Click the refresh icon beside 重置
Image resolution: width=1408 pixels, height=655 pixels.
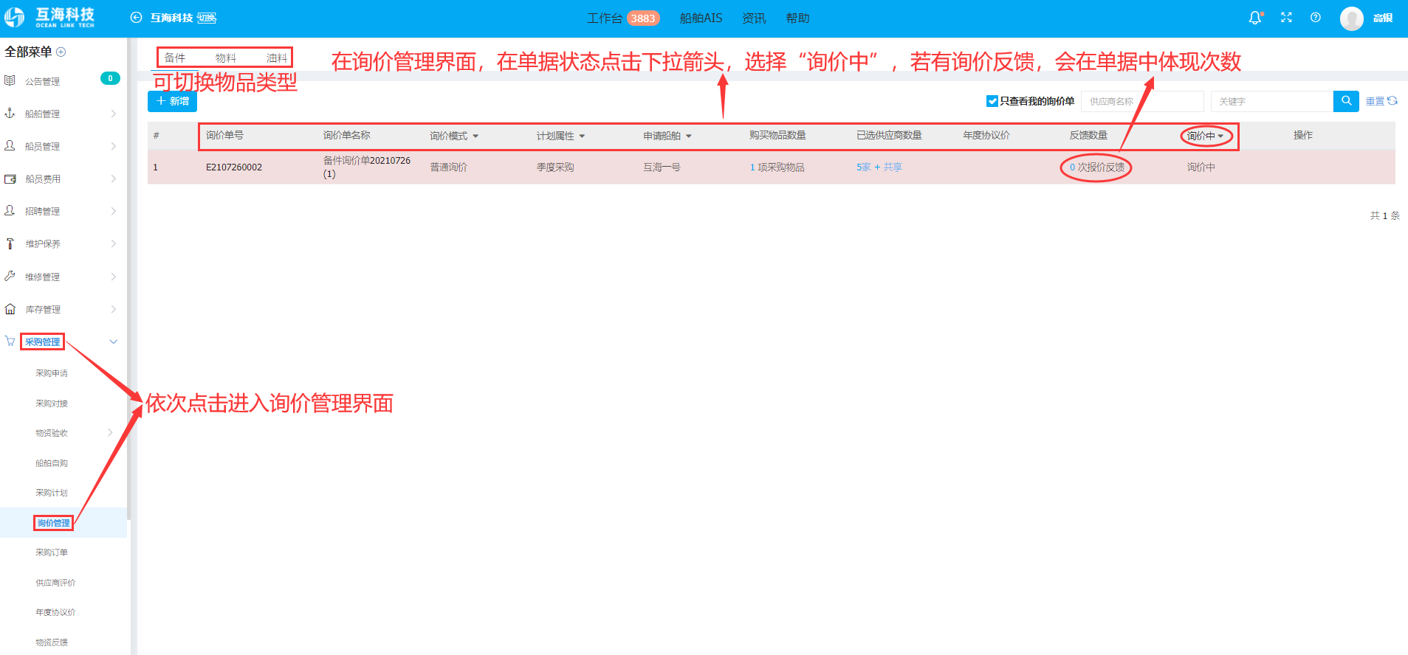click(x=1392, y=101)
